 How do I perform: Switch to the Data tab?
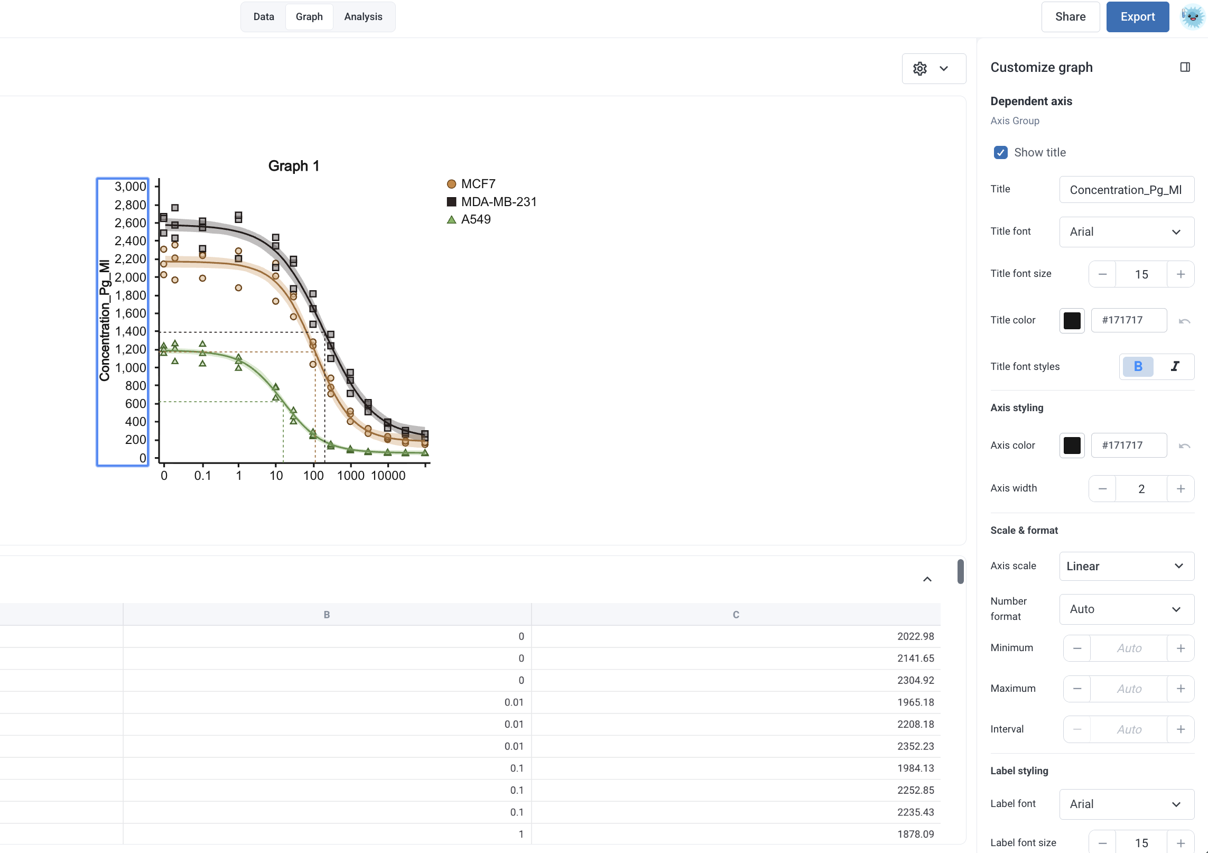point(264,17)
